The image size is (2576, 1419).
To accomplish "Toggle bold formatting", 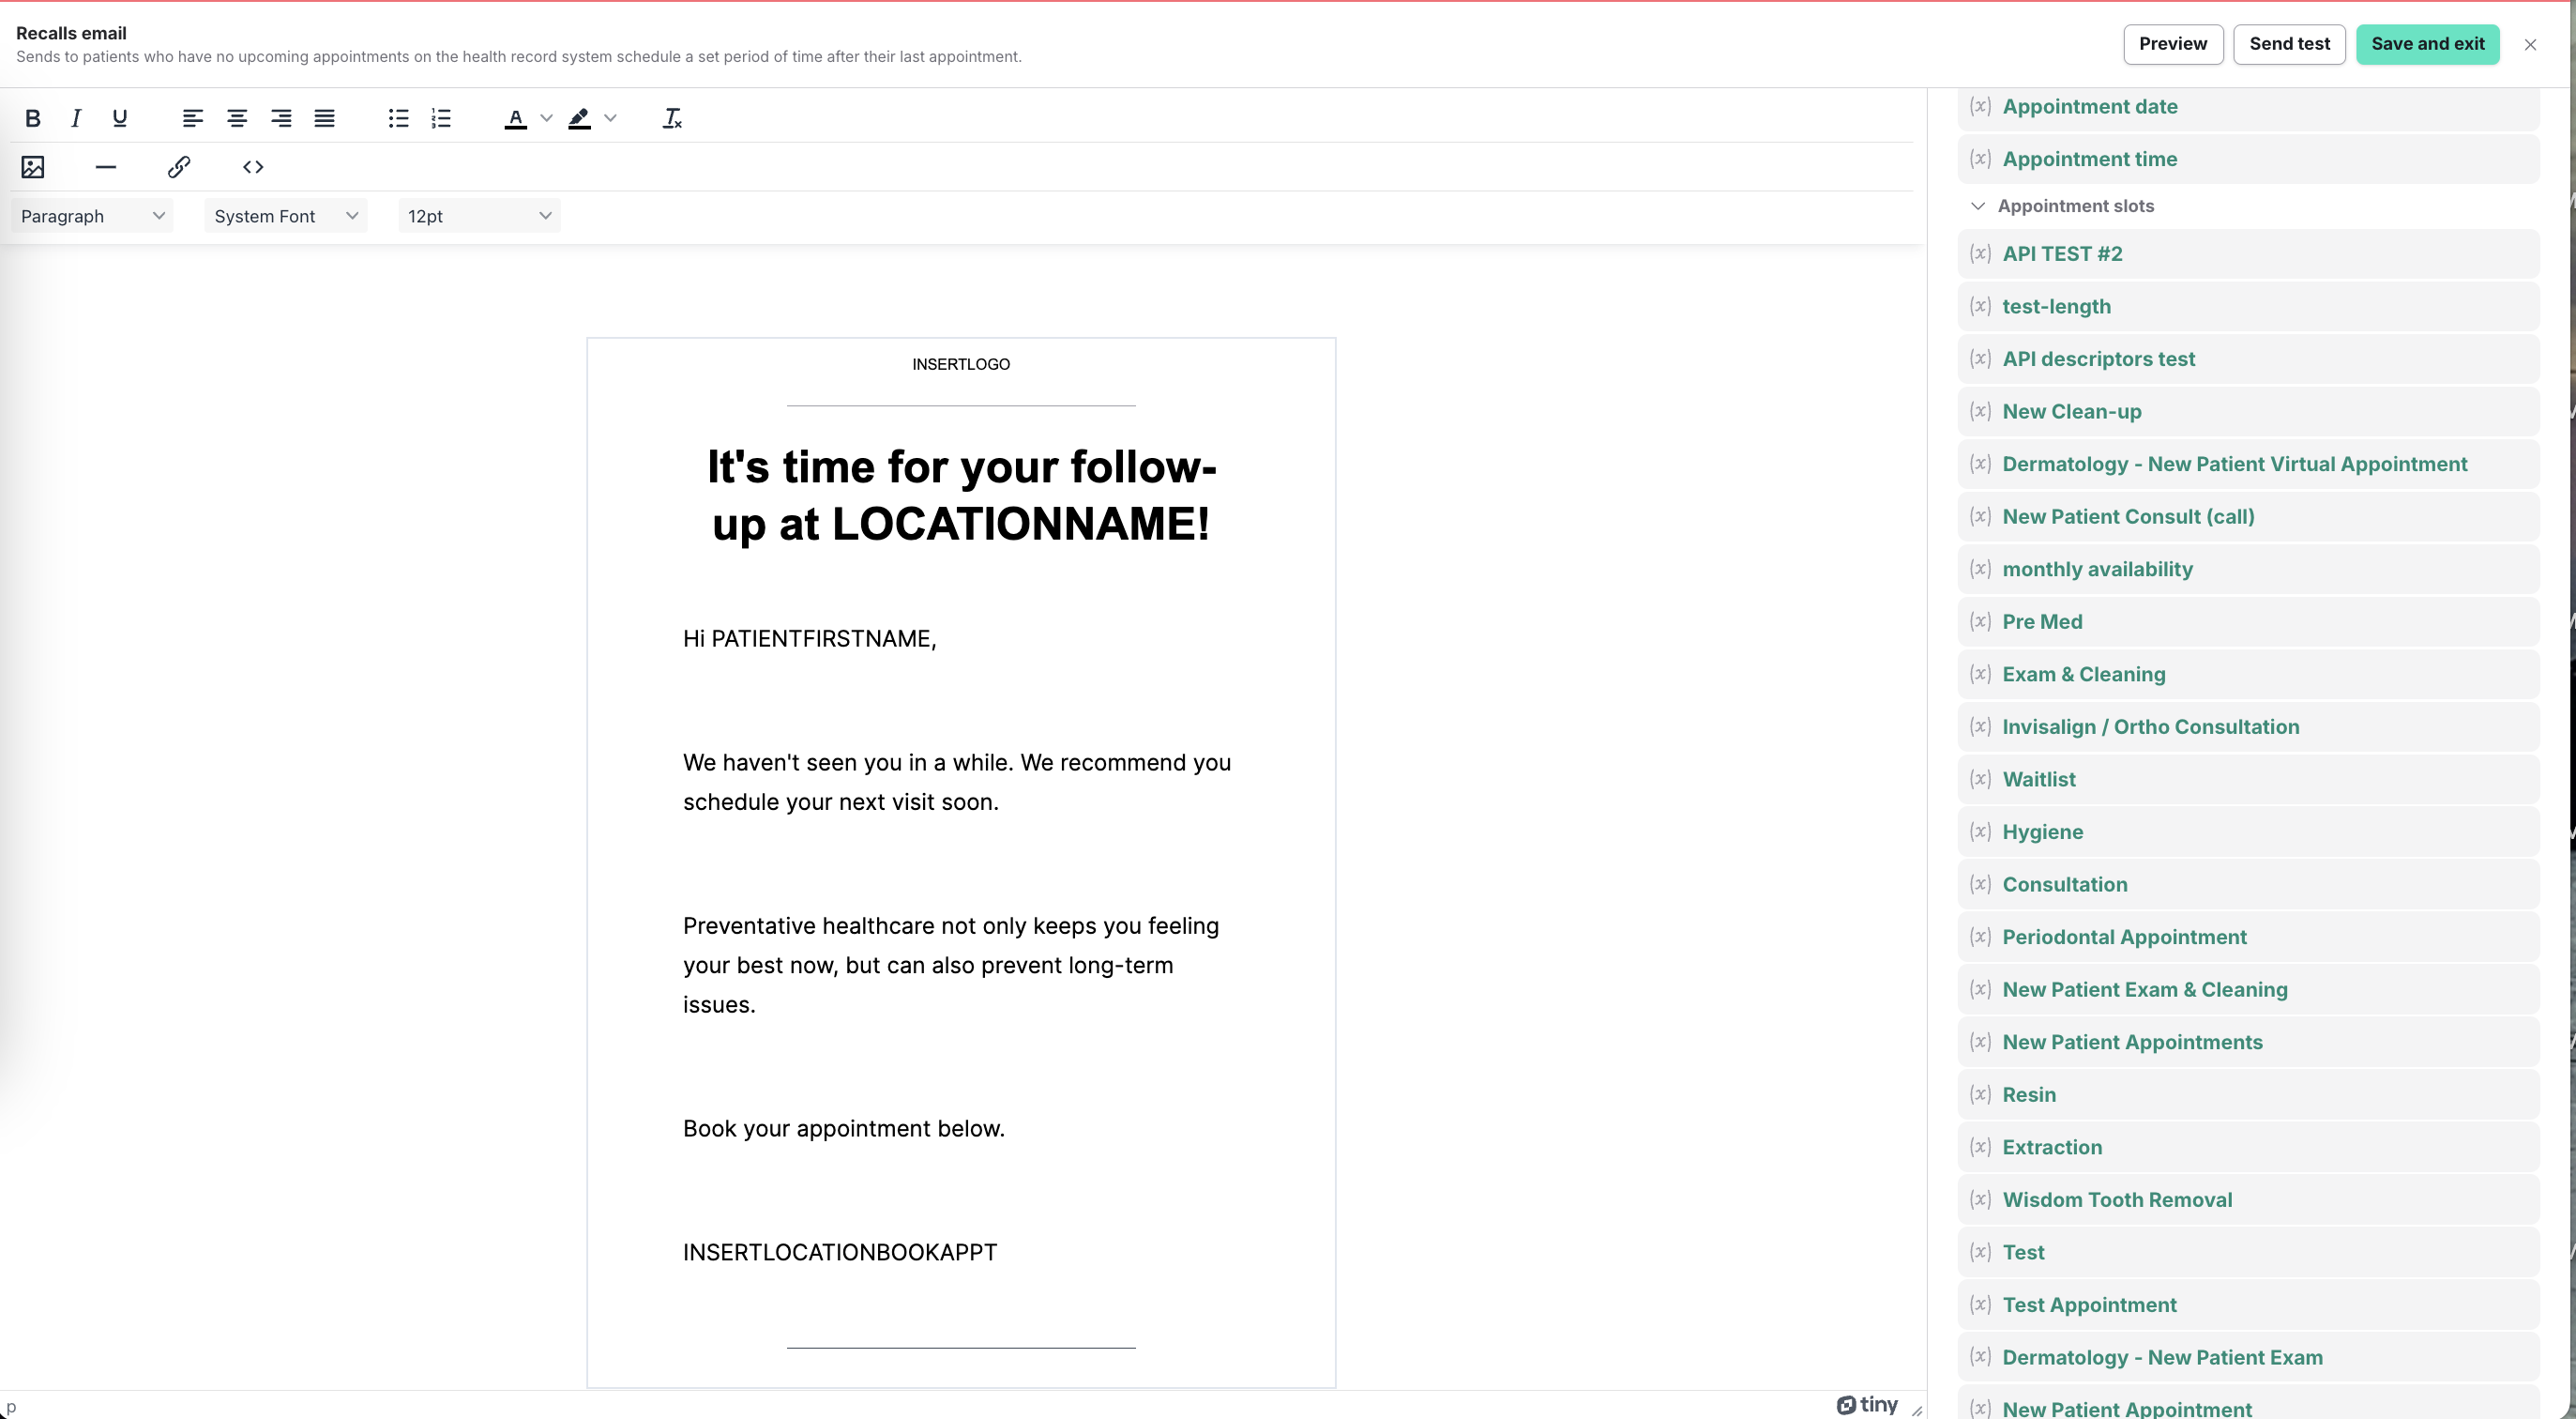I will click(33, 118).
